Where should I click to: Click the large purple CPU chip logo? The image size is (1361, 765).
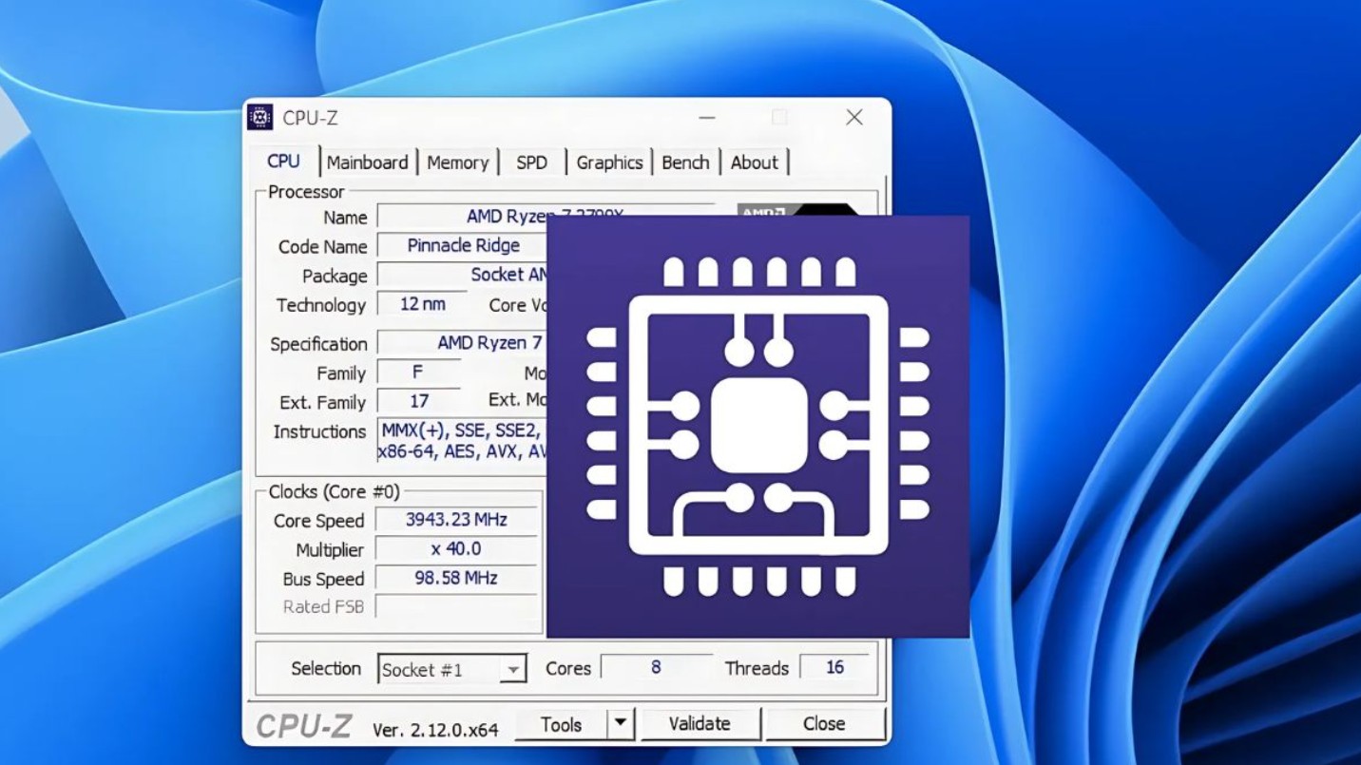pos(757,426)
